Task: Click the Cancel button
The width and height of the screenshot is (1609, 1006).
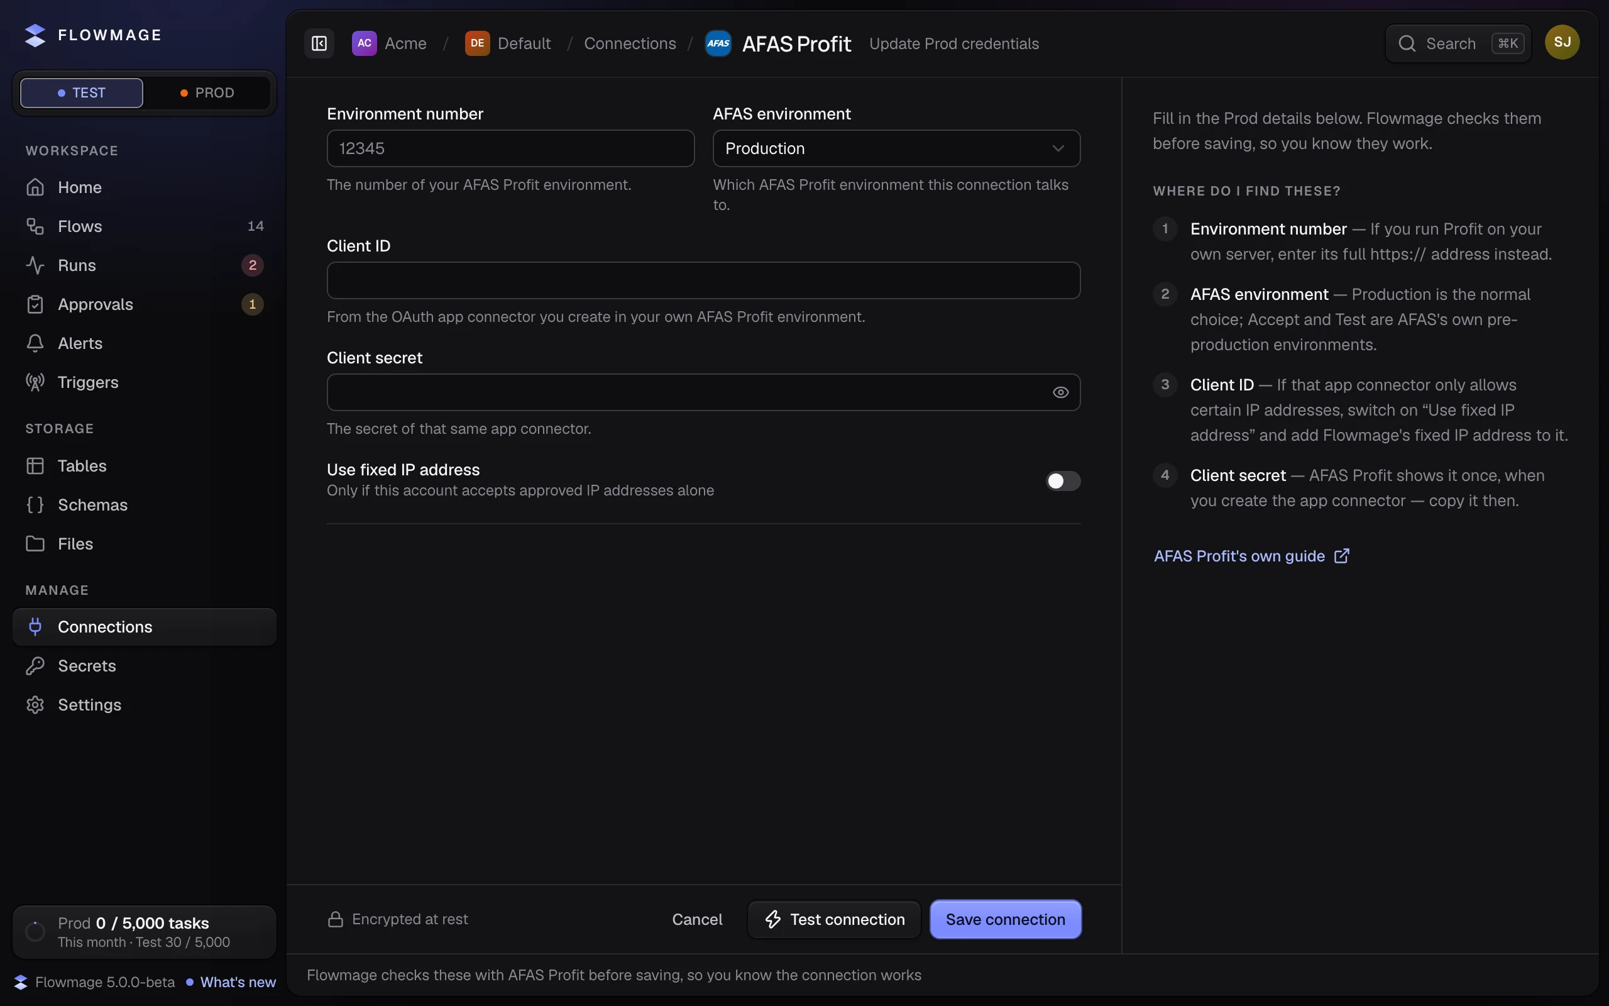Action: tap(697, 919)
